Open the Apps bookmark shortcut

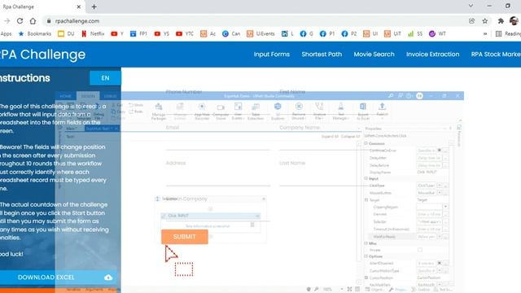pos(6,33)
